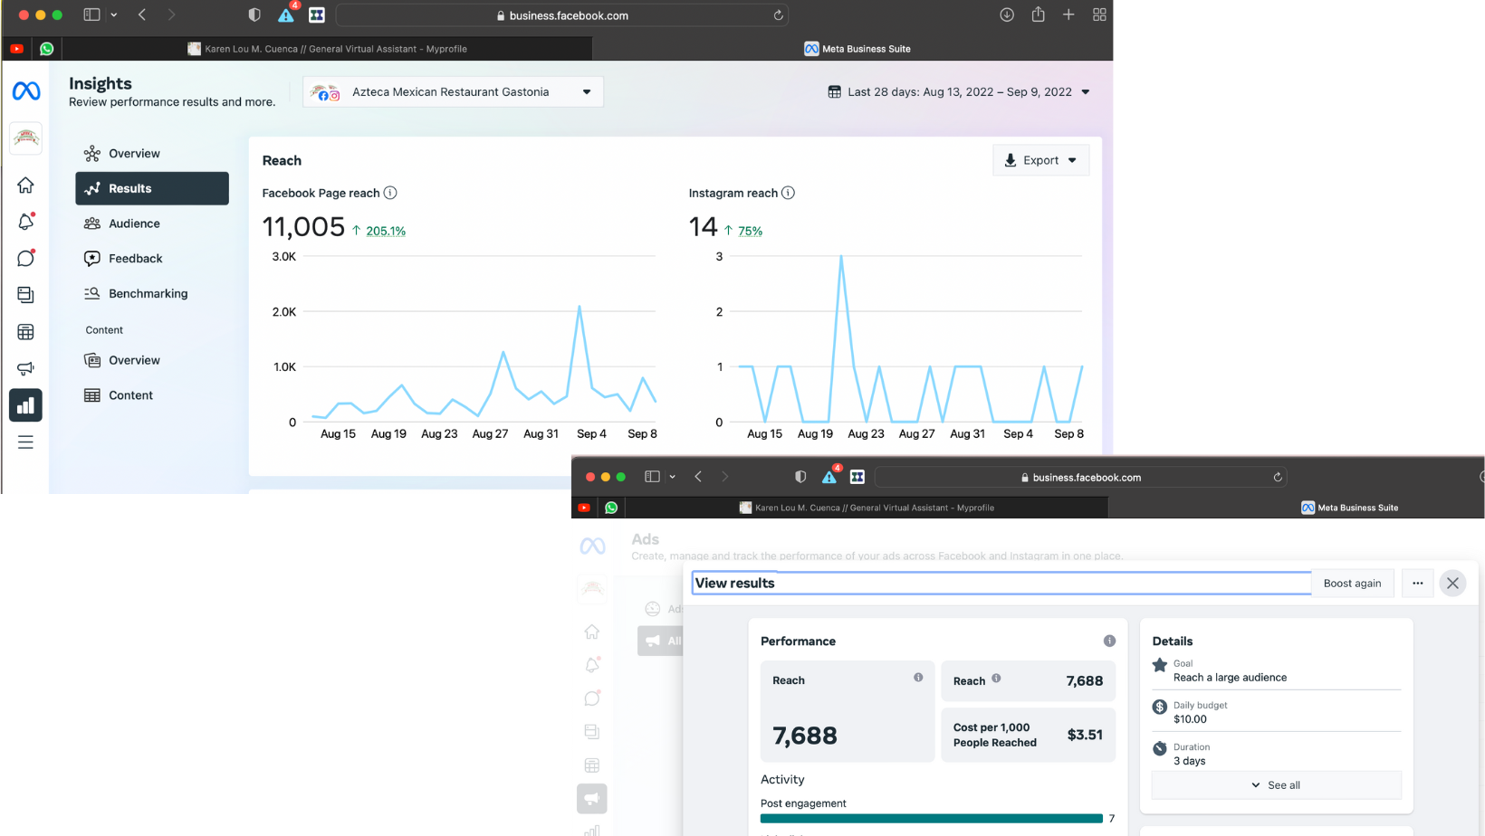Open Export dropdown
Image resolution: width=1485 pixels, height=836 pixels.
point(1040,160)
